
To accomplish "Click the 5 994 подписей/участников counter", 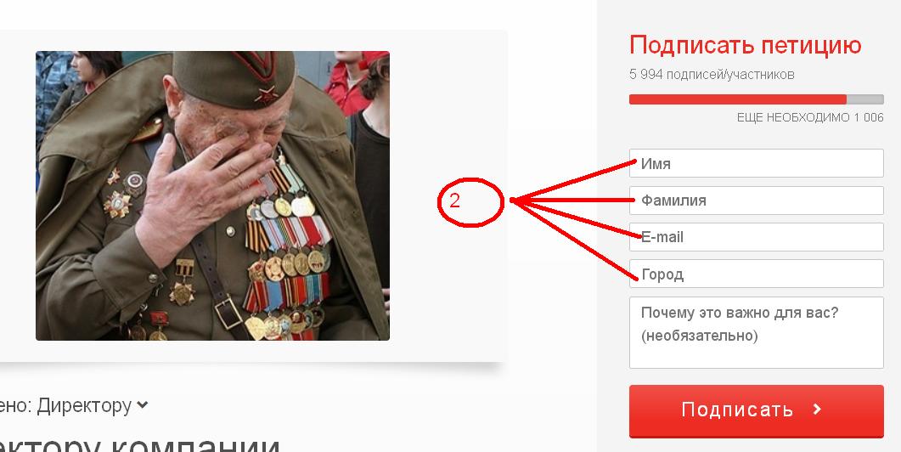I will click(x=712, y=74).
